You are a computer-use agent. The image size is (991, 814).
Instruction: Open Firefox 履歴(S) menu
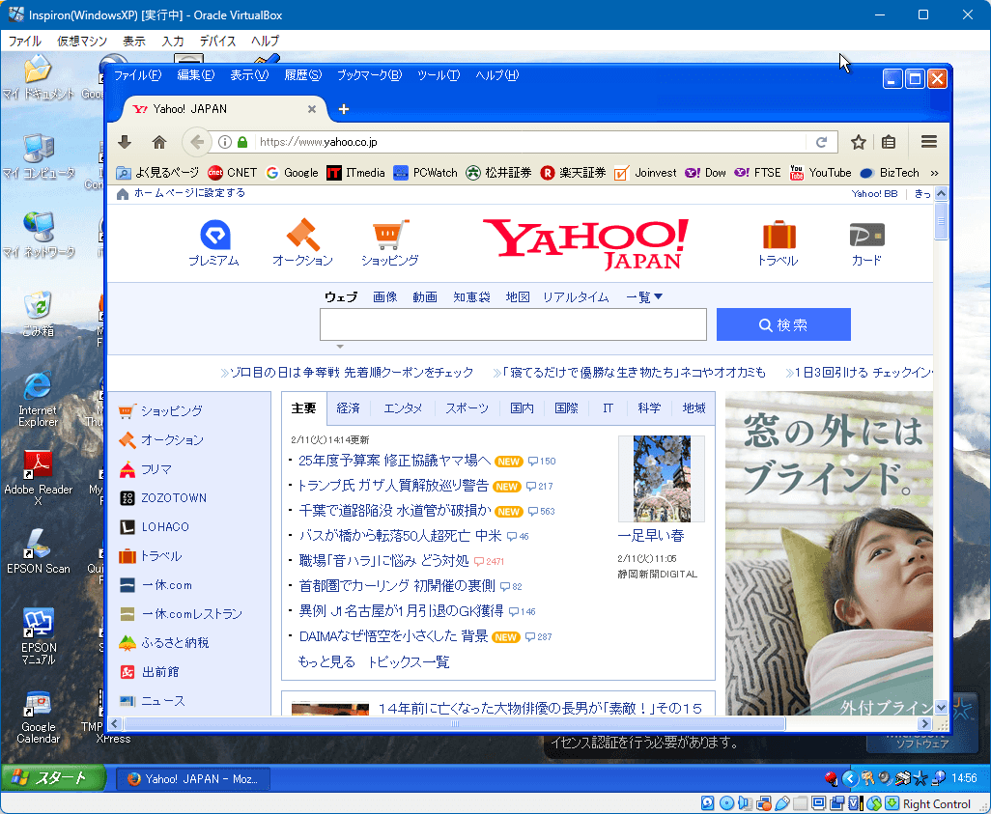click(302, 75)
